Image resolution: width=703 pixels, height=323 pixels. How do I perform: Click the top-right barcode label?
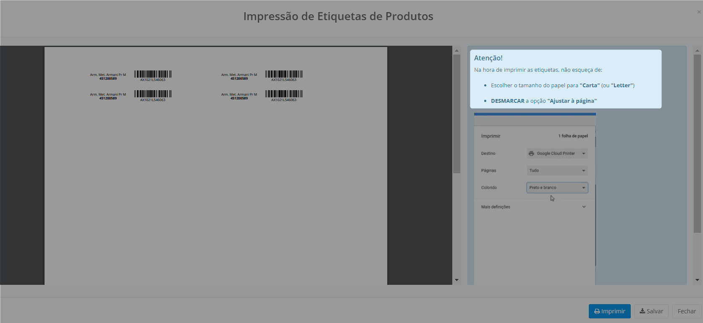coord(284,75)
